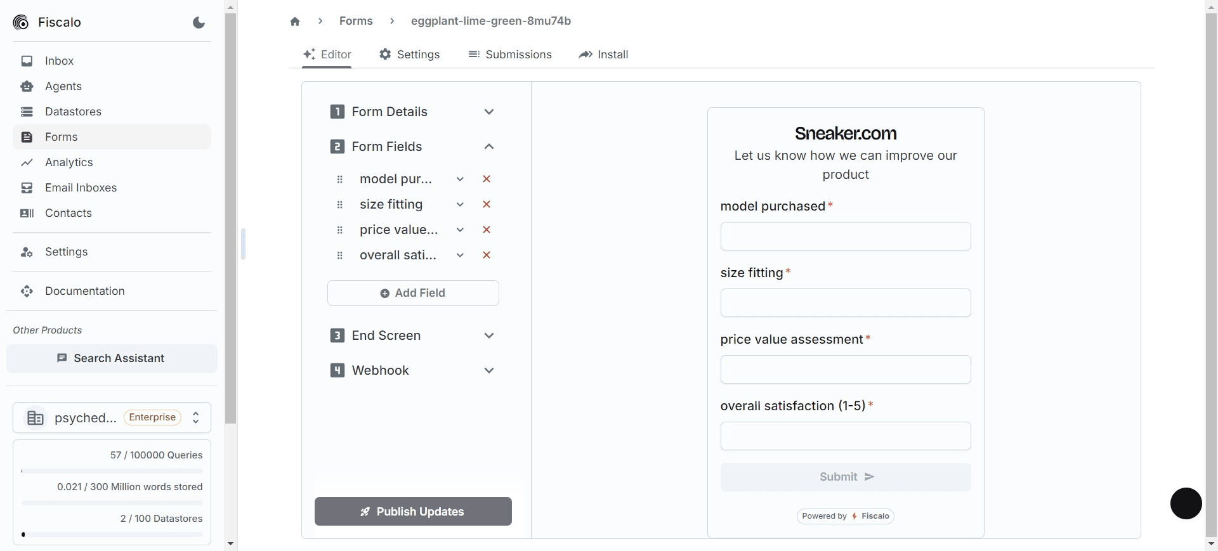
Task: Open Settings in the left sidebar
Action: (x=112, y=252)
